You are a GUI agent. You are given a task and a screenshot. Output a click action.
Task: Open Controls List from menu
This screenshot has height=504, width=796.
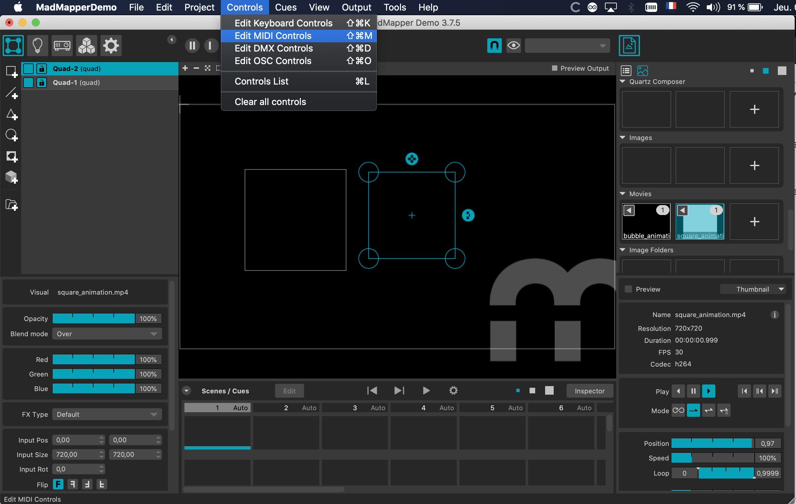point(298,81)
